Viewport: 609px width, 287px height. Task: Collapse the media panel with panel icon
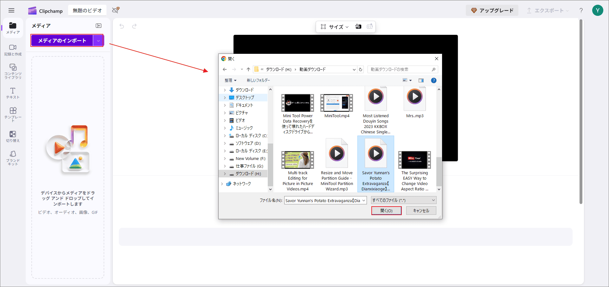click(x=99, y=26)
